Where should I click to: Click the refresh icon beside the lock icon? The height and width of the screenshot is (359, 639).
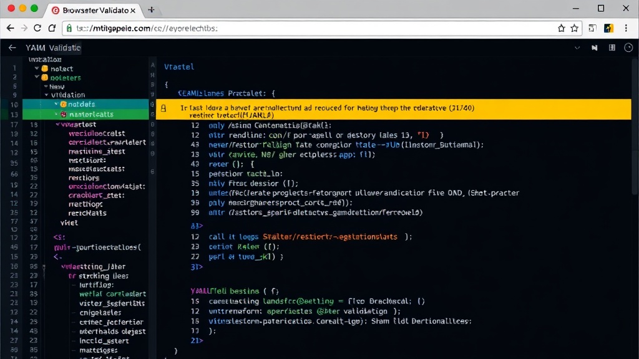click(x=52, y=28)
